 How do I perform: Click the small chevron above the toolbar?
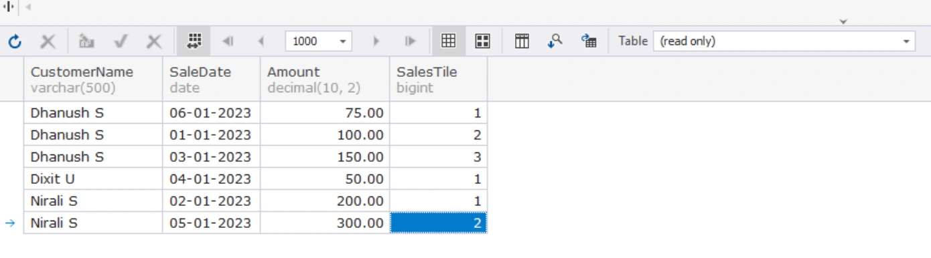(x=843, y=22)
